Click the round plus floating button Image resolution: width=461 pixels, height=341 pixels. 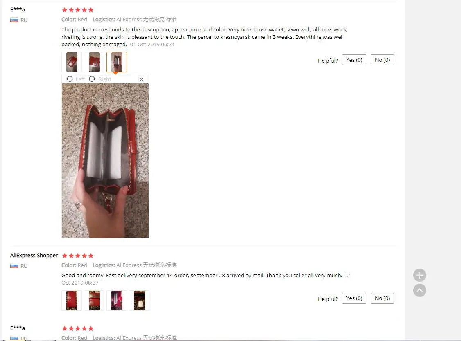420,275
